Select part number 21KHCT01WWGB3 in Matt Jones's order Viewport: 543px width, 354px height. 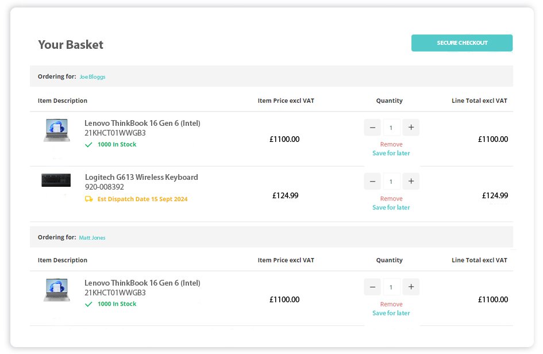[x=115, y=293]
